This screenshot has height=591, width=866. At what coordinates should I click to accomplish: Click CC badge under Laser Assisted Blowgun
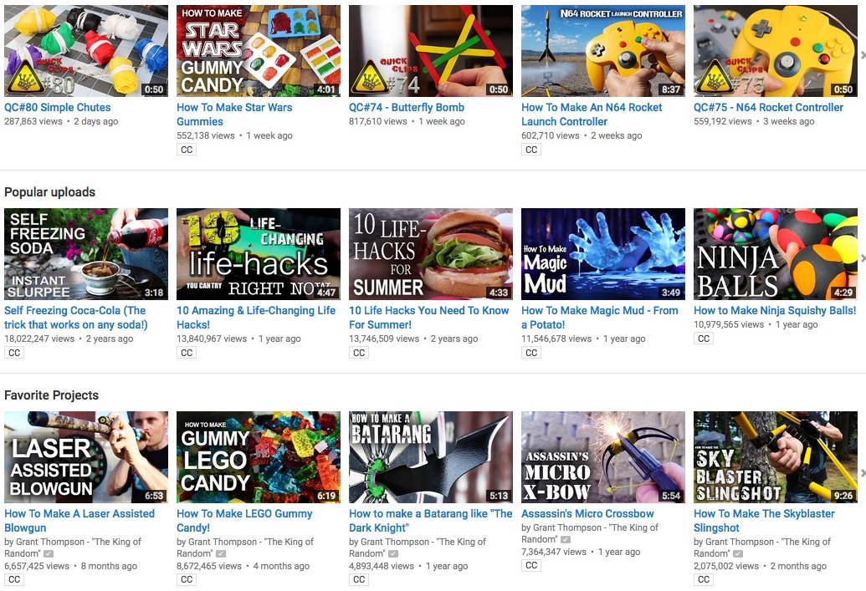click(14, 579)
